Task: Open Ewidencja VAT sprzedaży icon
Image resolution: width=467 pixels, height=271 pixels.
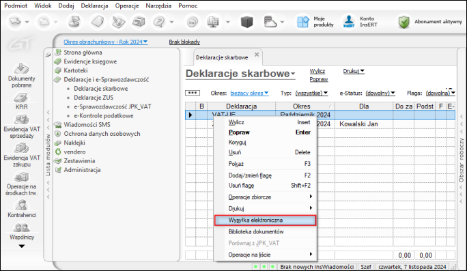Action: [x=21, y=119]
